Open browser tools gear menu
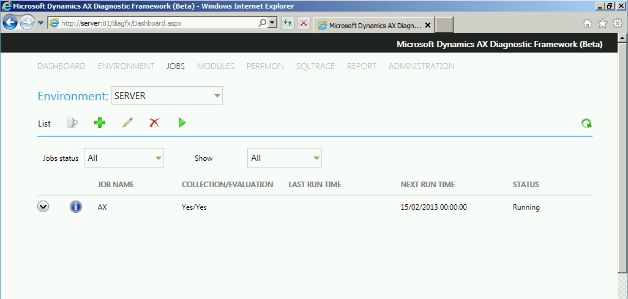 pyautogui.click(x=618, y=24)
